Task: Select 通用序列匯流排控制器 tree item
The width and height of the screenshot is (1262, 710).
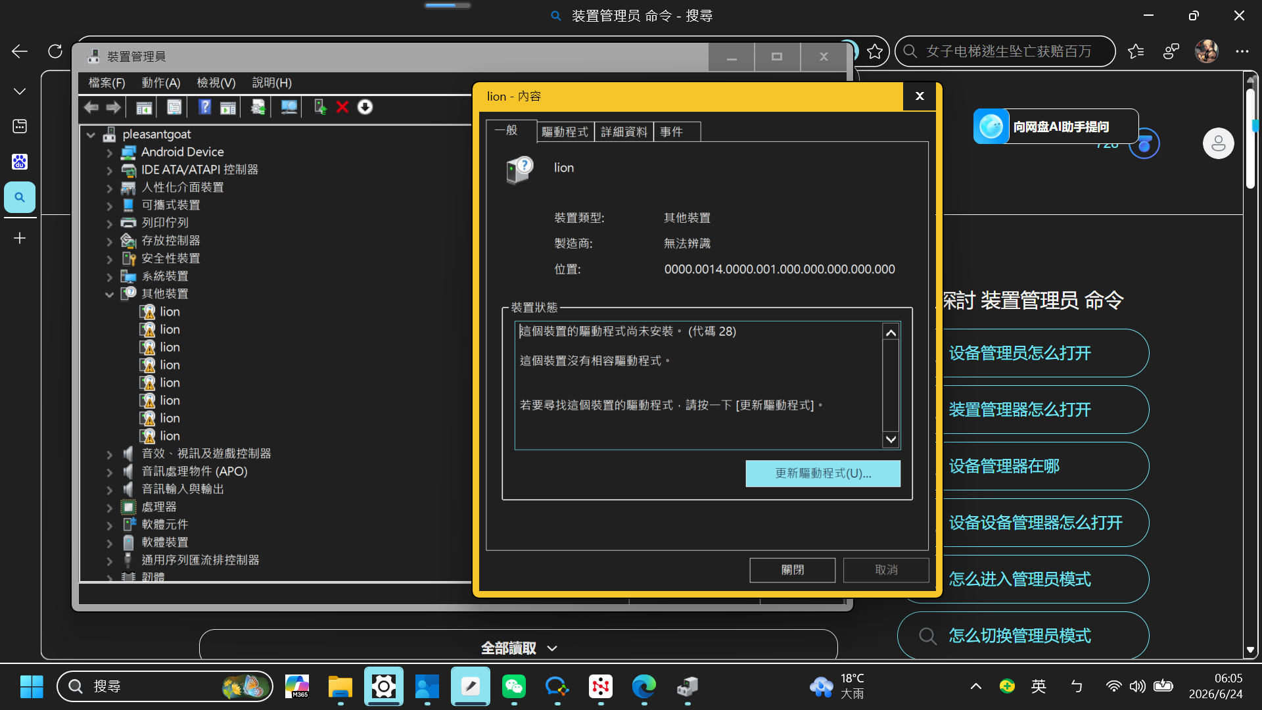Action: pyautogui.click(x=200, y=560)
